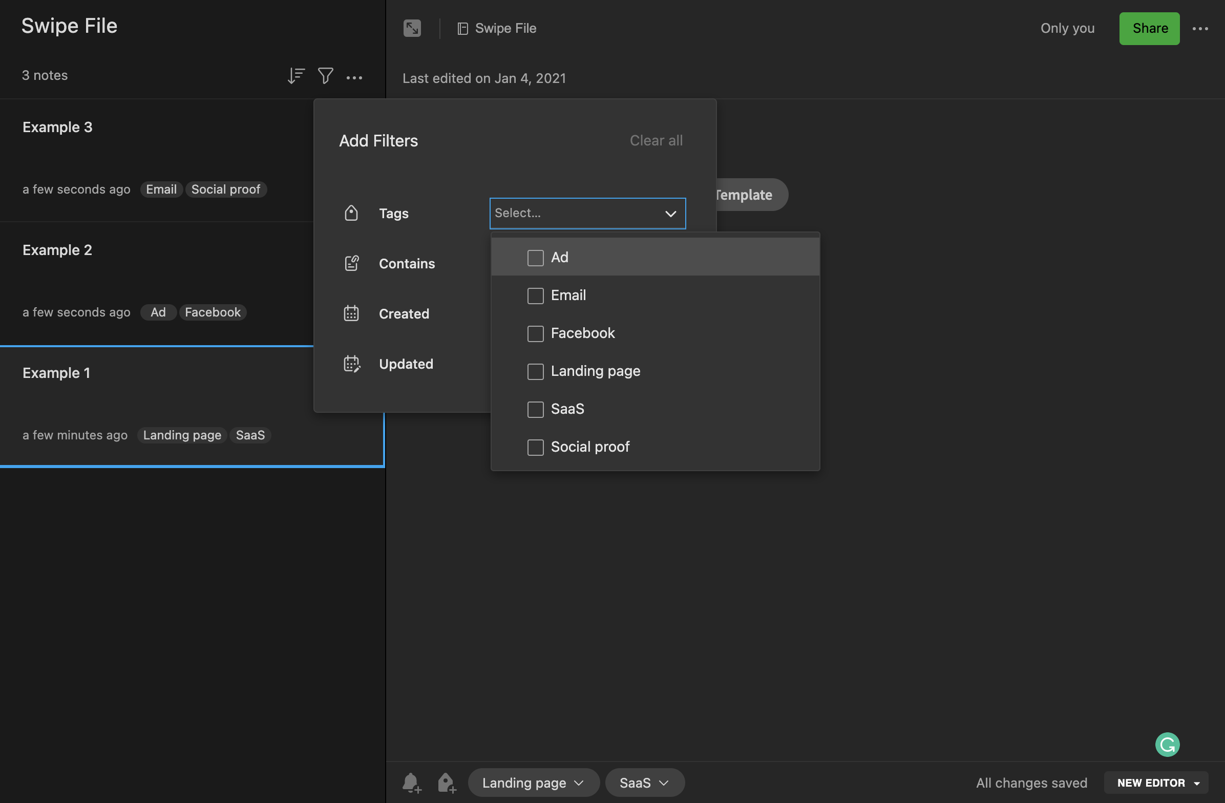Click the Tags filter icon
Image resolution: width=1225 pixels, height=803 pixels.
(351, 213)
